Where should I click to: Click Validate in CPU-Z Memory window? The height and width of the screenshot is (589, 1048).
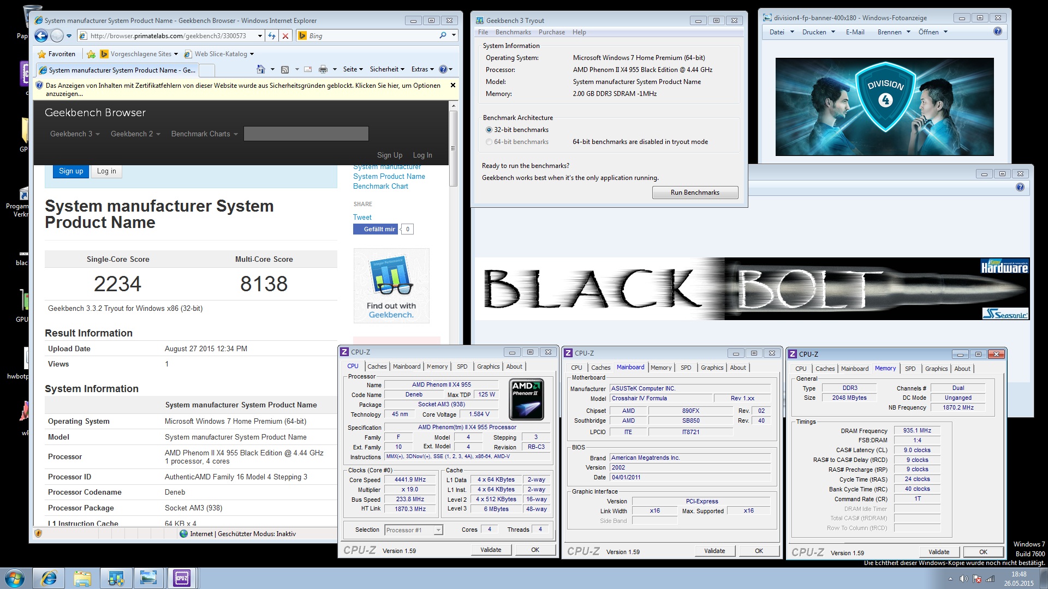pos(939,552)
